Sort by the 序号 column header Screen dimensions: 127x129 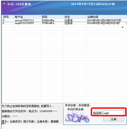click(x=6, y=17)
